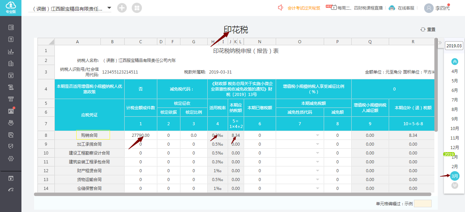Click the shield checkmark icon in sidebar

pyautogui.click(x=11, y=146)
